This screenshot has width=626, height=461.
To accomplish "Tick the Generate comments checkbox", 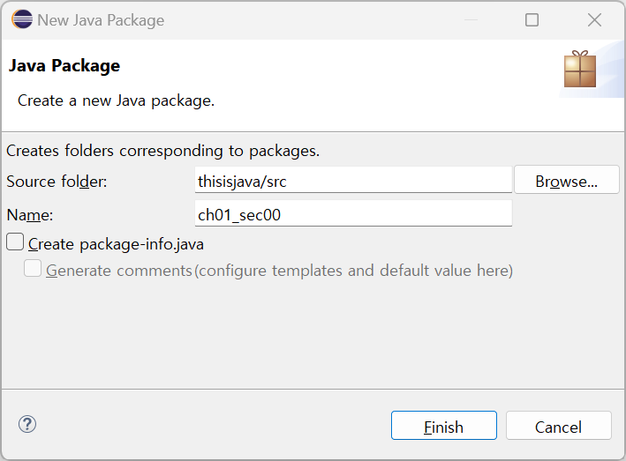I will point(33,269).
